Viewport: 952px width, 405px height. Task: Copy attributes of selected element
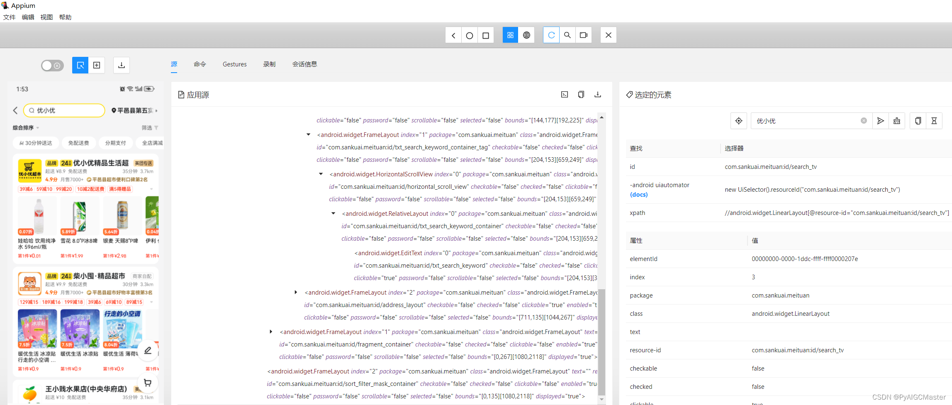(x=918, y=121)
